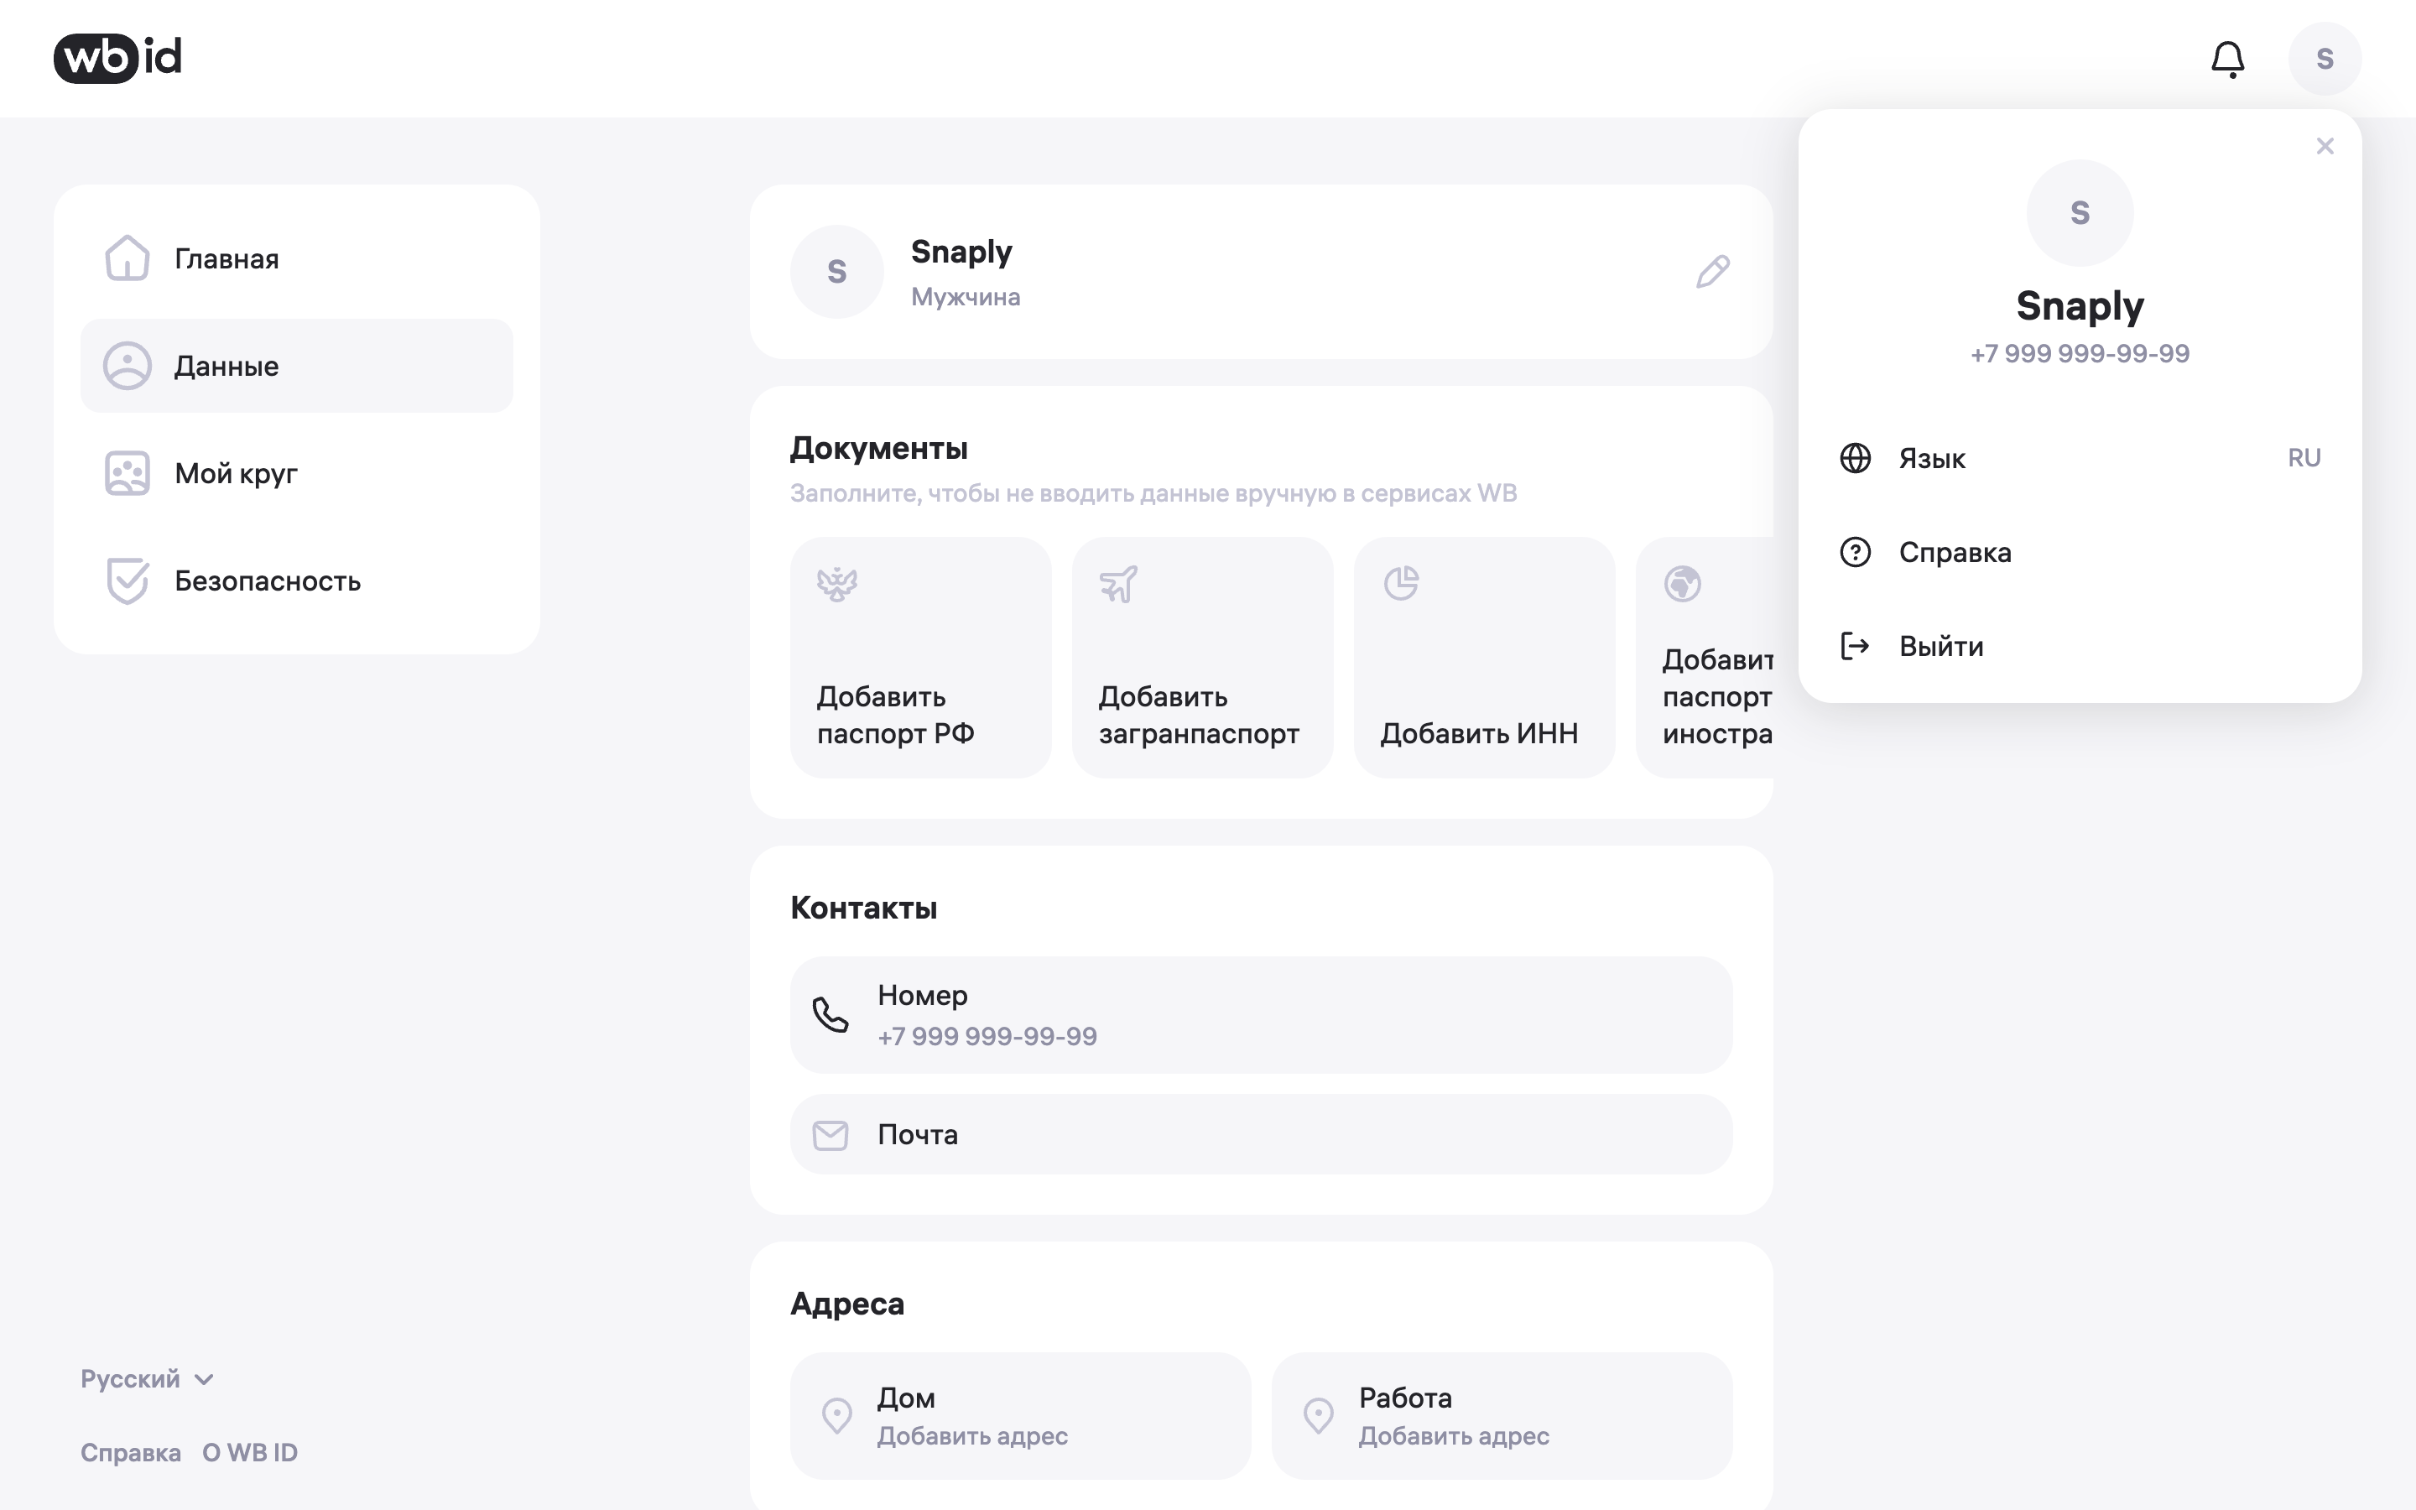Click the globe icon on foreign passport card
The width and height of the screenshot is (2416, 1510).
click(1682, 584)
